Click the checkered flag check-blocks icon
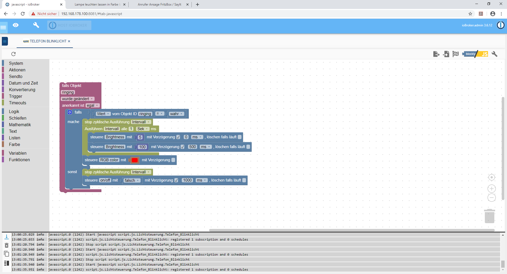The width and height of the screenshot is (507, 274). (x=456, y=54)
